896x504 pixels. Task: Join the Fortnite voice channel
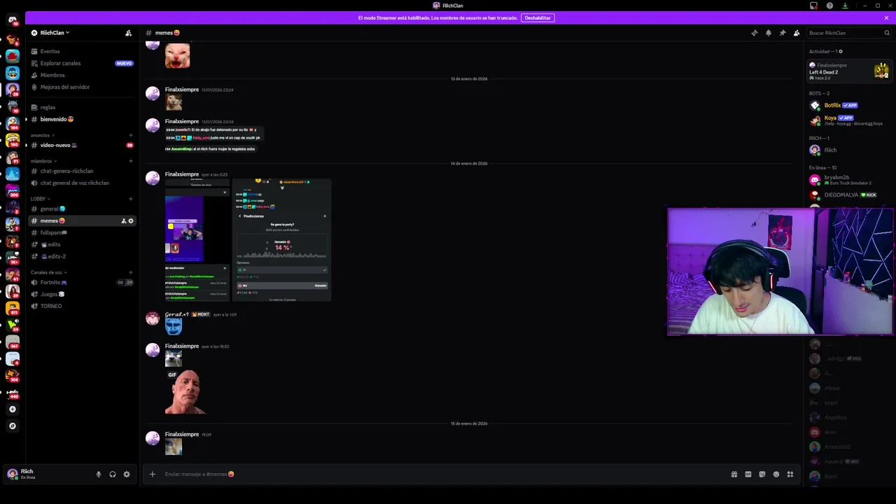[52, 282]
